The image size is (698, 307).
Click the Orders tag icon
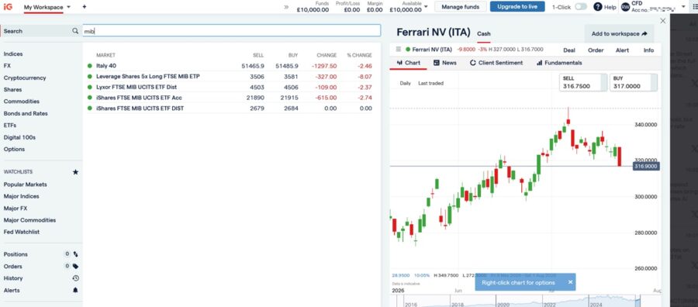point(76,267)
